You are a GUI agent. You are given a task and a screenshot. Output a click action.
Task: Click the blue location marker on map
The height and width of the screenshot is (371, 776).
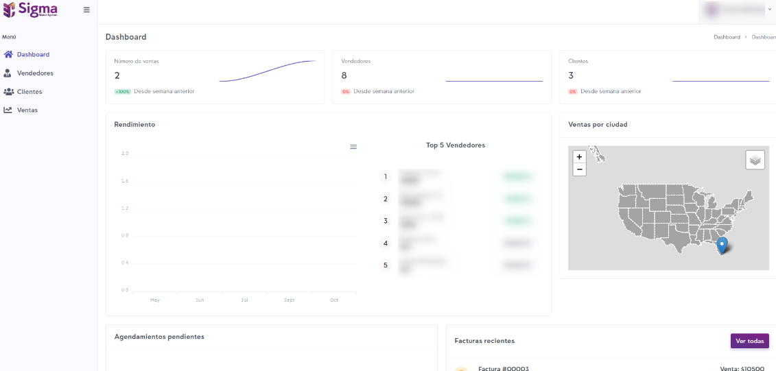point(722,245)
